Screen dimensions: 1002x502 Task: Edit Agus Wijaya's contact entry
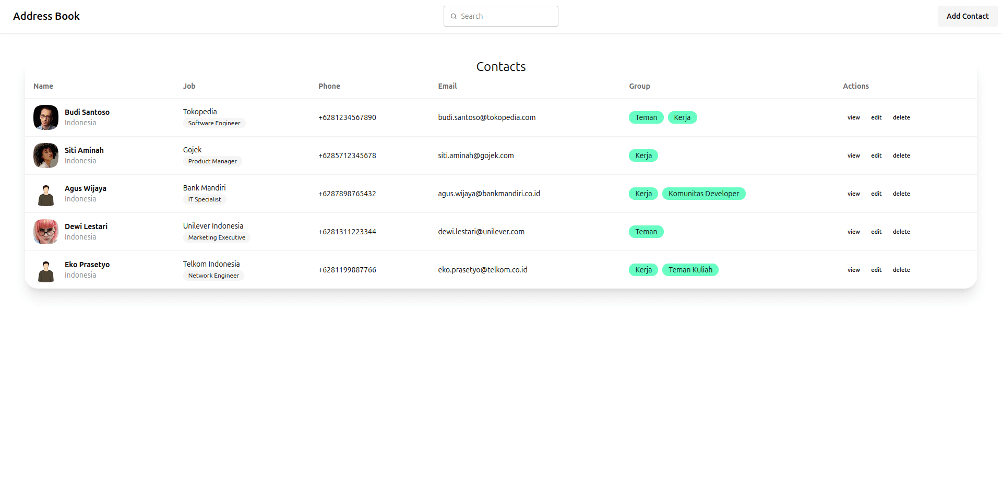[x=876, y=193]
